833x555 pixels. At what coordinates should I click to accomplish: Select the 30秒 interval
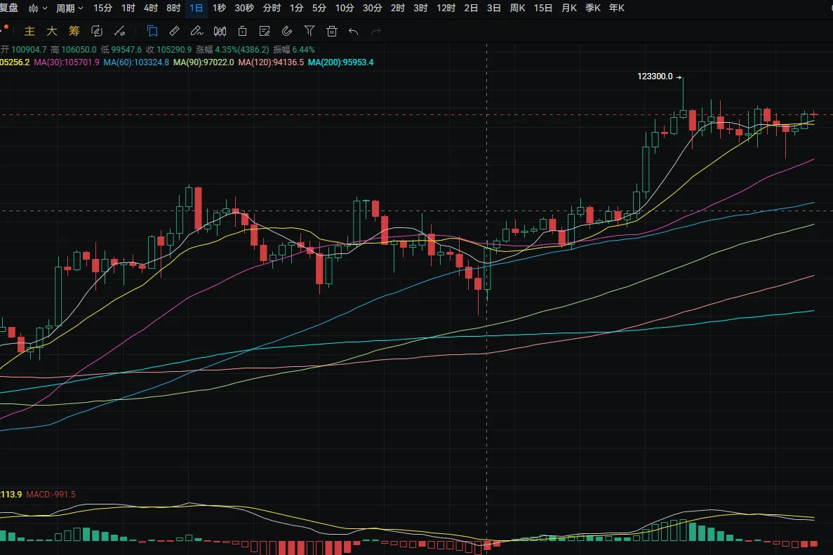(x=244, y=8)
